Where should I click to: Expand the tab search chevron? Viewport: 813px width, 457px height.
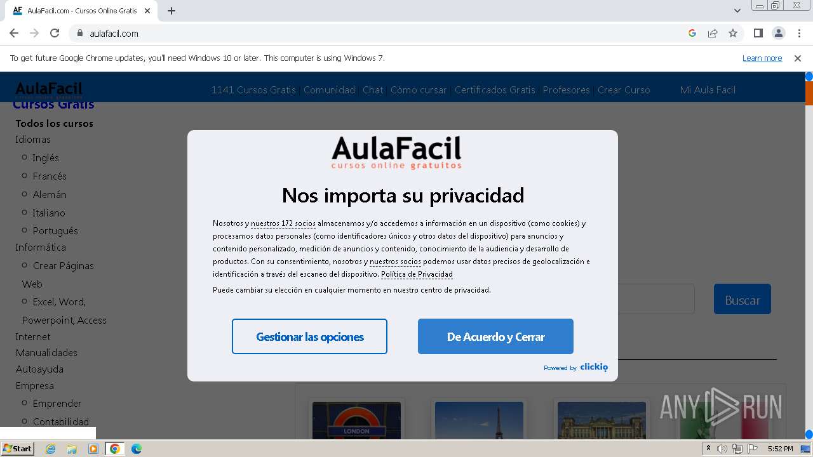tap(737, 11)
